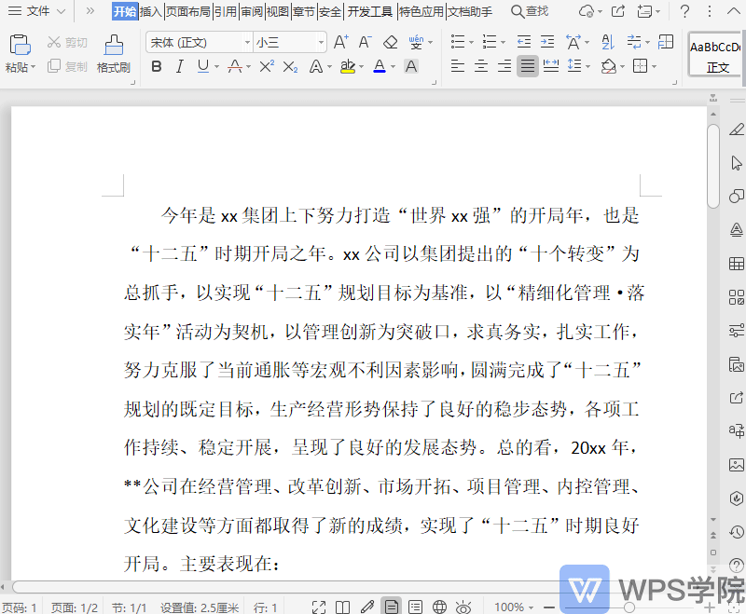746x614 pixels.
Task: Click the Copy (复制) icon
Action: tap(54, 66)
